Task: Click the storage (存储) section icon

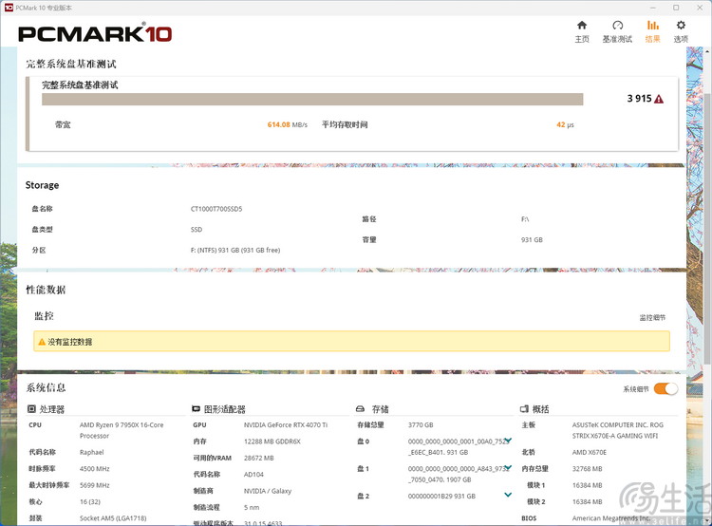Action: pyautogui.click(x=360, y=409)
